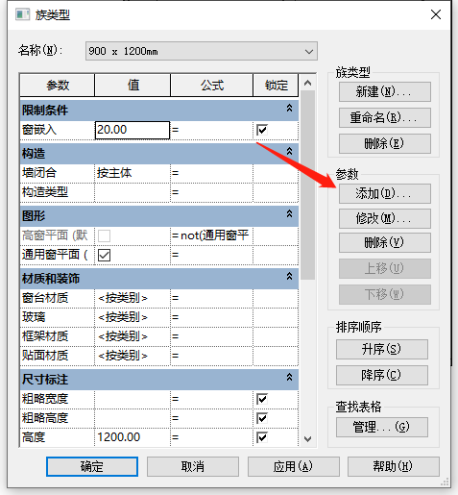
Task: Click the 锁定 column header
Action: [276, 86]
